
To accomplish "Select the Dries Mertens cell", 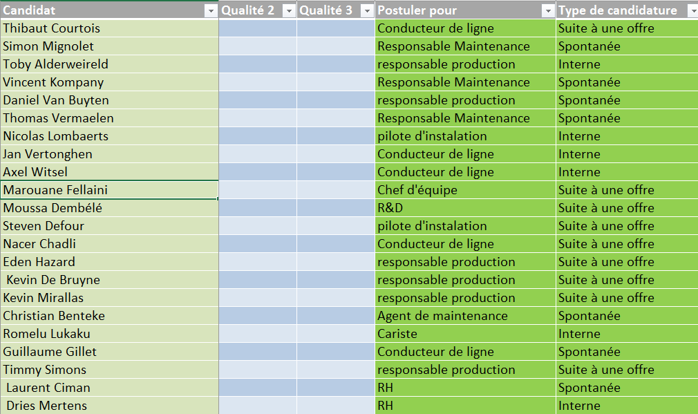I will (109, 406).
